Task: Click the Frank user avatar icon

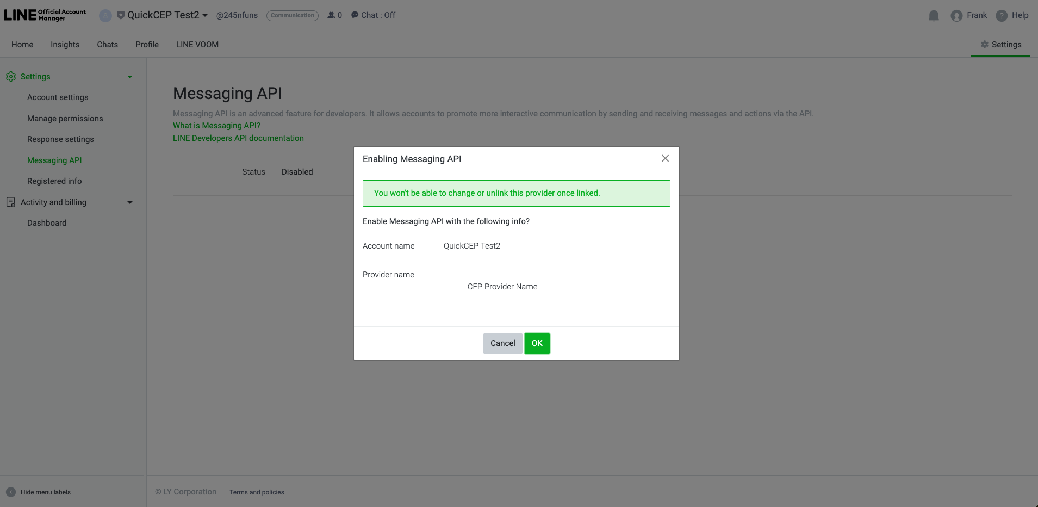Action: pyautogui.click(x=956, y=16)
